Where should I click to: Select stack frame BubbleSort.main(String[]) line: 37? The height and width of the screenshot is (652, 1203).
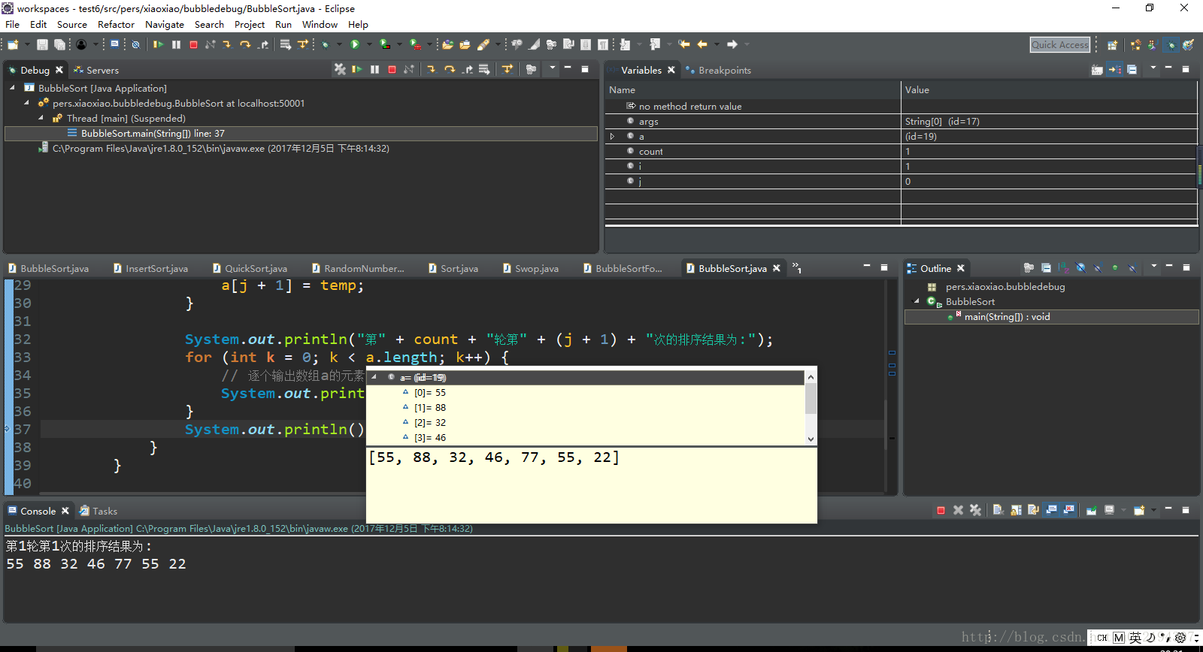301,133
